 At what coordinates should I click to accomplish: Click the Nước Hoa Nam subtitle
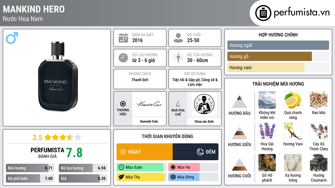point(23,19)
